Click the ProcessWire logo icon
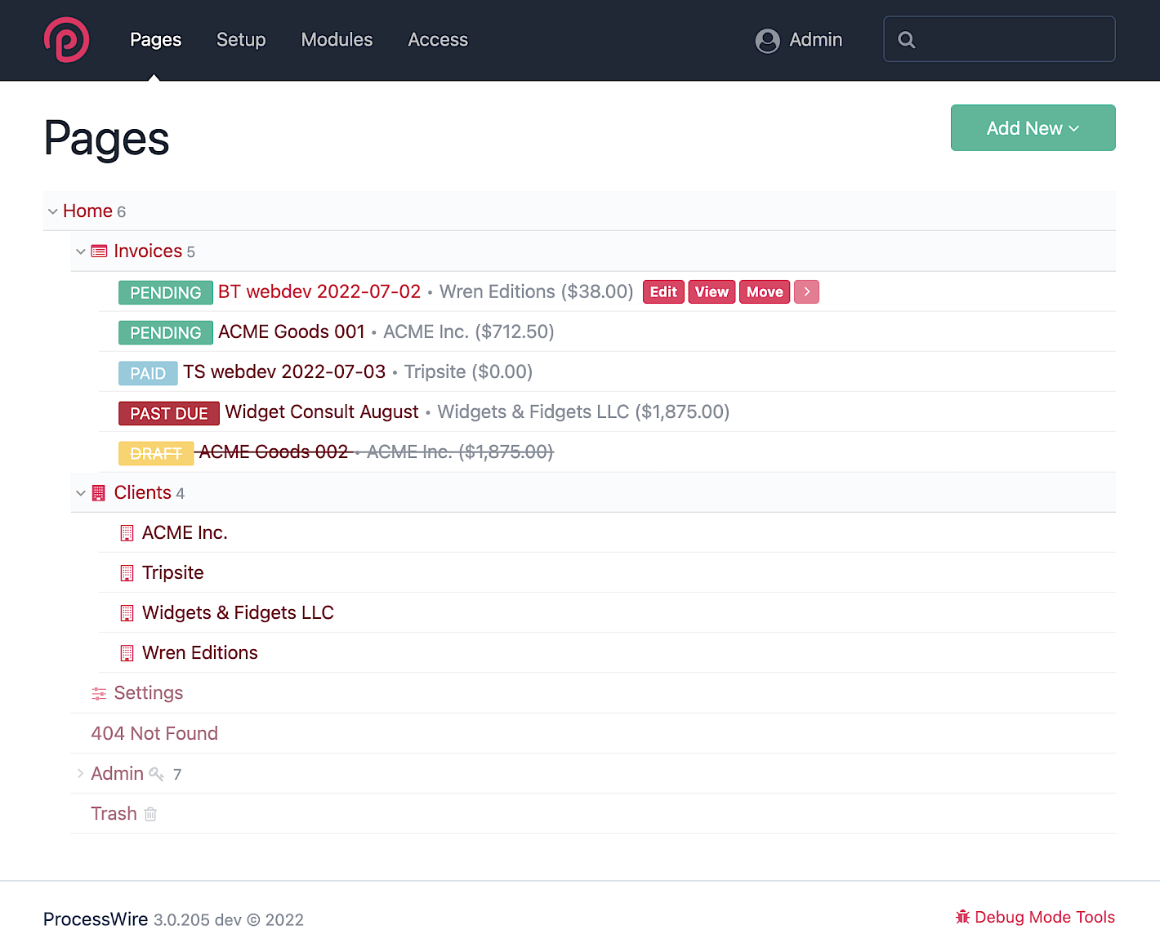This screenshot has height=943, width=1160. coord(66,39)
